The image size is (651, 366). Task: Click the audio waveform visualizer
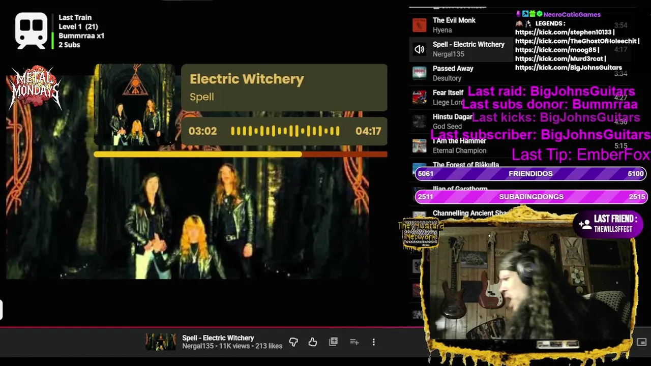pyautogui.click(x=285, y=131)
